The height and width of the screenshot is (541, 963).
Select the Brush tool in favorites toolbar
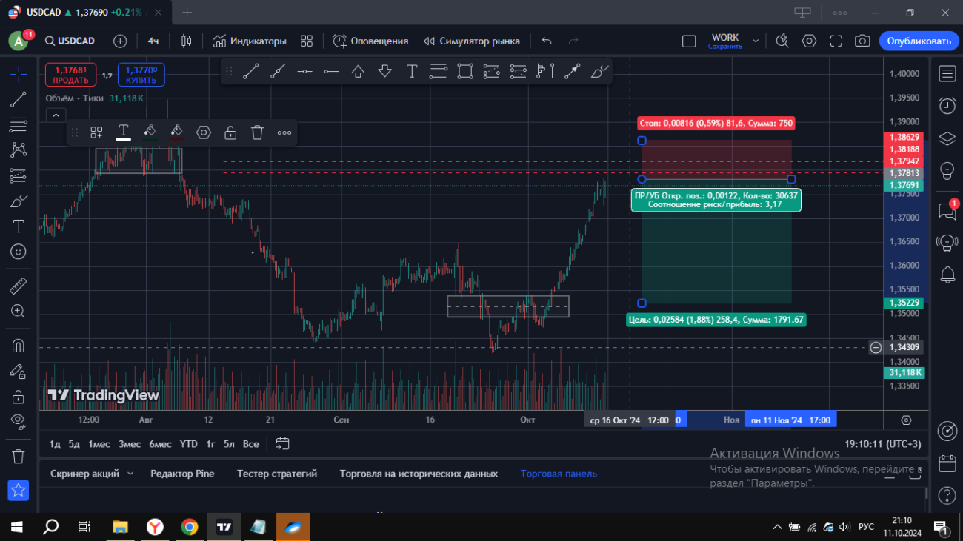(599, 71)
